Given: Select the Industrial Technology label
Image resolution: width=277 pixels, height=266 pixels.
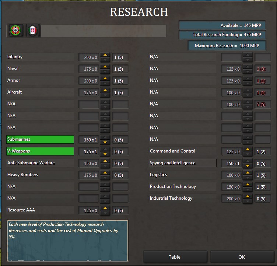Looking at the screenshot, I should click(182, 198).
